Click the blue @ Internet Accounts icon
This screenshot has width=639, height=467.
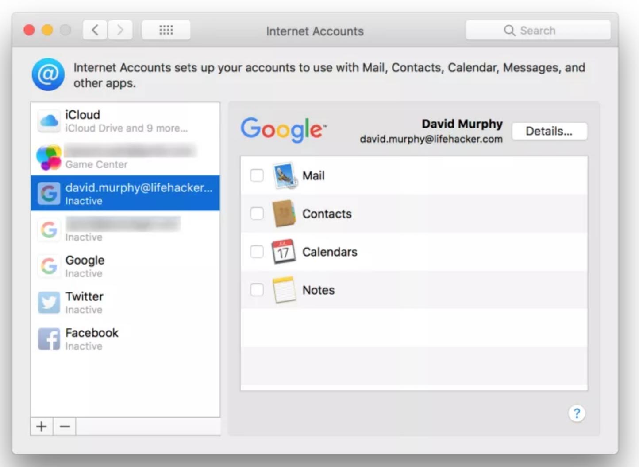pos(48,74)
